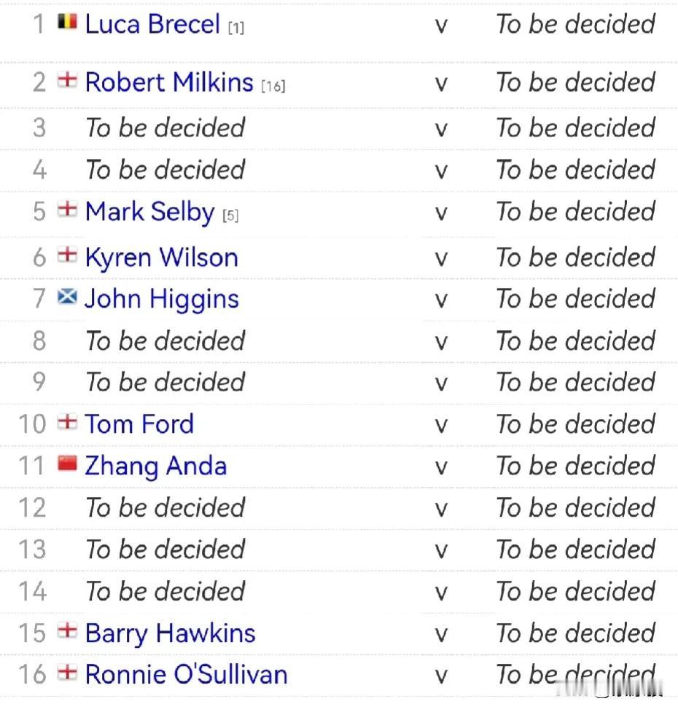Click the Scotland flag next to John Higgins
The image size is (678, 712).
tap(67, 297)
